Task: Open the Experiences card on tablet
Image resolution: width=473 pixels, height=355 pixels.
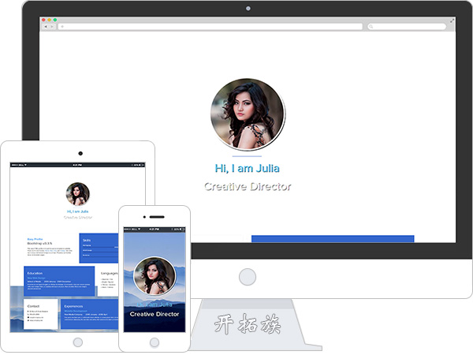Action: [90, 314]
